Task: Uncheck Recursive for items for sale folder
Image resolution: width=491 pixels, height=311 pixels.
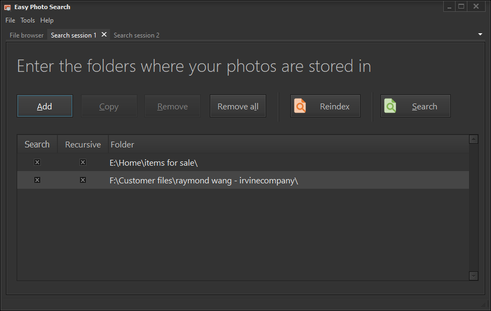Action: tap(83, 162)
